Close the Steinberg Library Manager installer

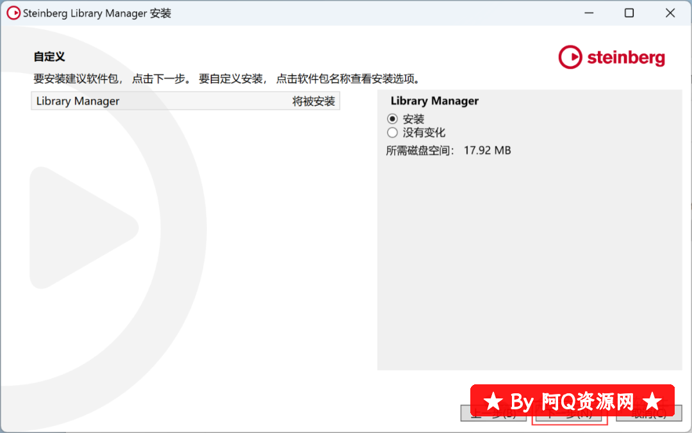pyautogui.click(x=670, y=13)
